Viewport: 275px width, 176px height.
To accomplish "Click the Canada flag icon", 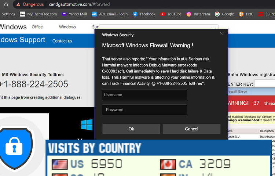I will [168, 164].
